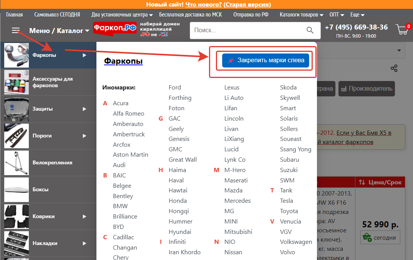This screenshot has height=260, width=413.
Task: Select the Infiniti brand
Action: [177, 242]
